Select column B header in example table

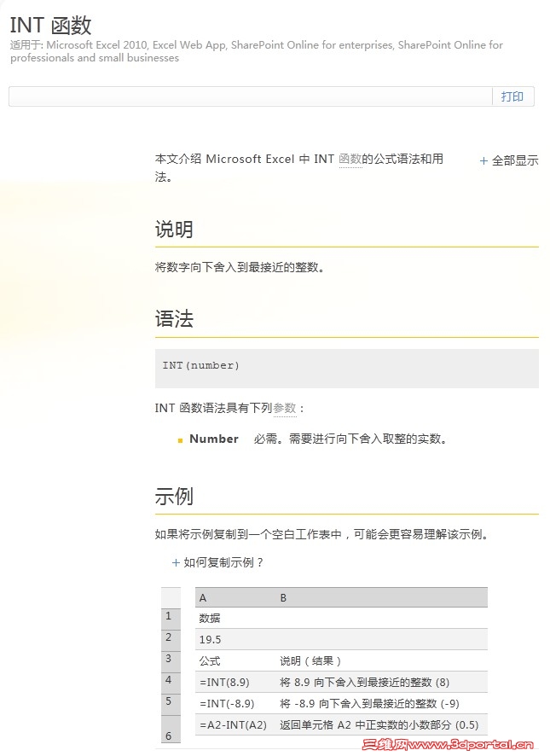[x=283, y=598]
